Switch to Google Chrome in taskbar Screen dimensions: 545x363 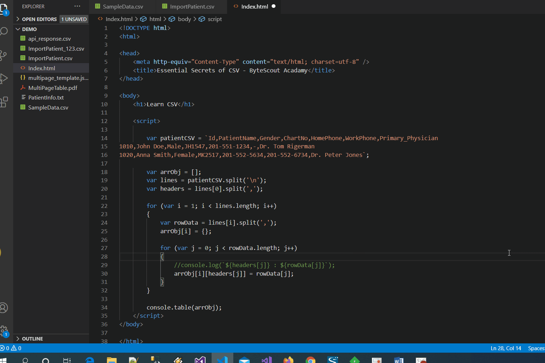pyautogui.click(x=311, y=360)
